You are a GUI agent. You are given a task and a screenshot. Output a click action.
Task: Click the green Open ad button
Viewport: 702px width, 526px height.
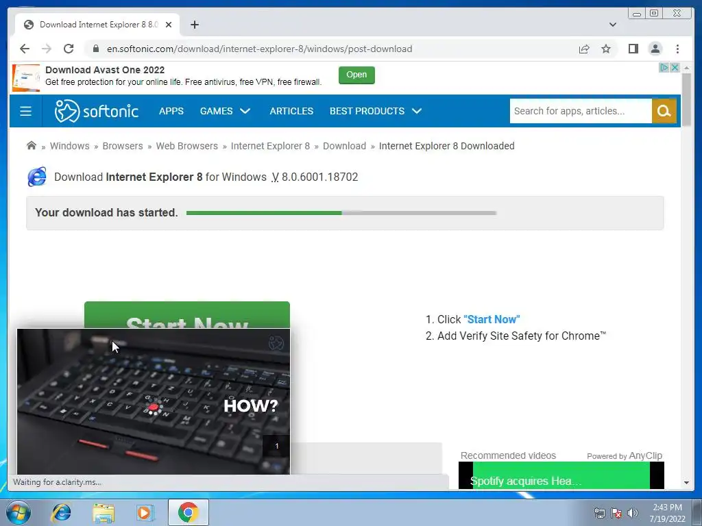[x=356, y=75]
